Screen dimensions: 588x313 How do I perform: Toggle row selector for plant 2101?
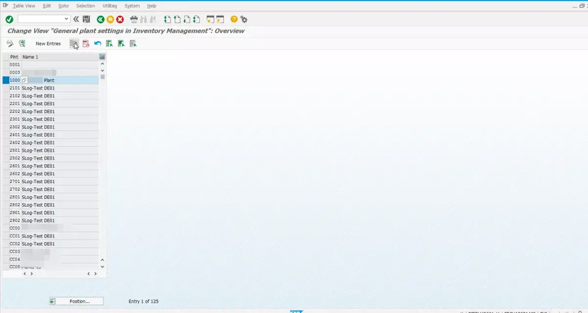tap(6, 88)
